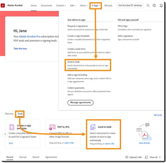The image size is (166, 163).
Task: Open the Shared tab
Action: coord(36,157)
